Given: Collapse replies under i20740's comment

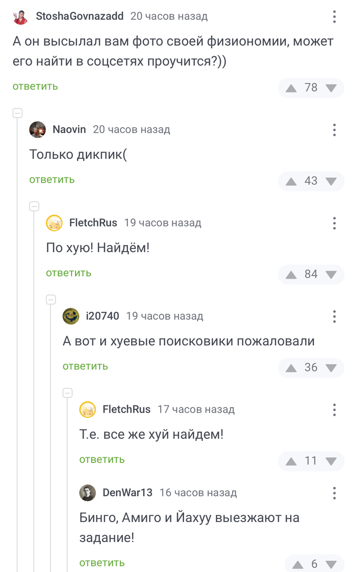Looking at the screenshot, I should [x=67, y=393].
